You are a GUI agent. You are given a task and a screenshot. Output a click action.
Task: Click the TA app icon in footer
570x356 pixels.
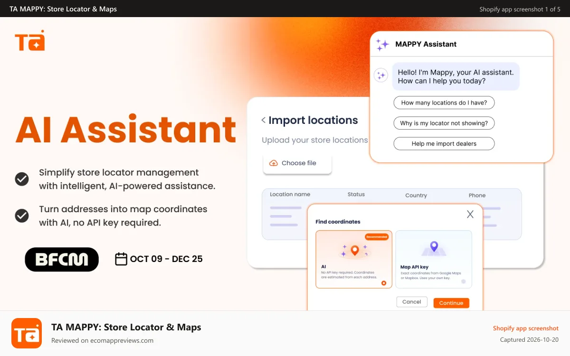click(x=27, y=333)
